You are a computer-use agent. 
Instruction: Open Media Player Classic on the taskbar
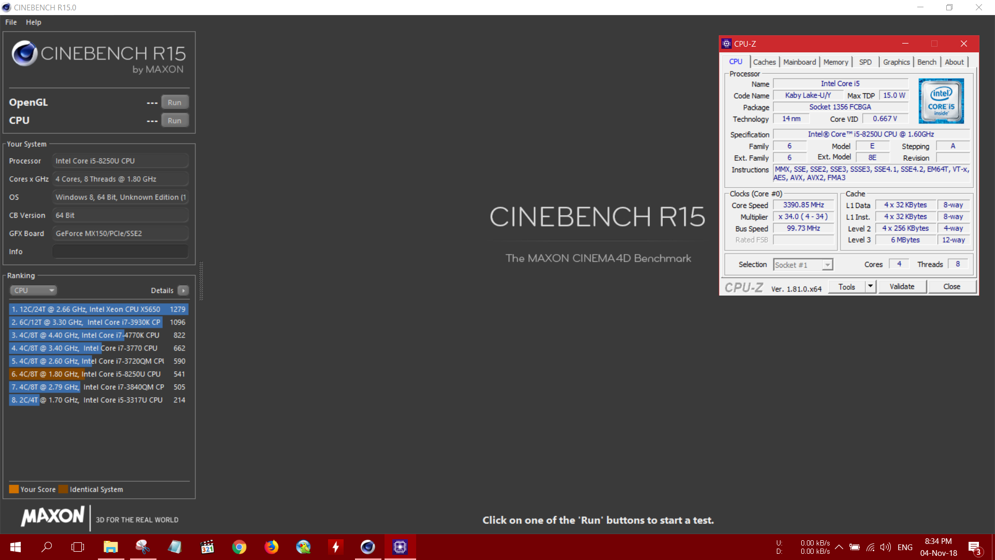207,547
